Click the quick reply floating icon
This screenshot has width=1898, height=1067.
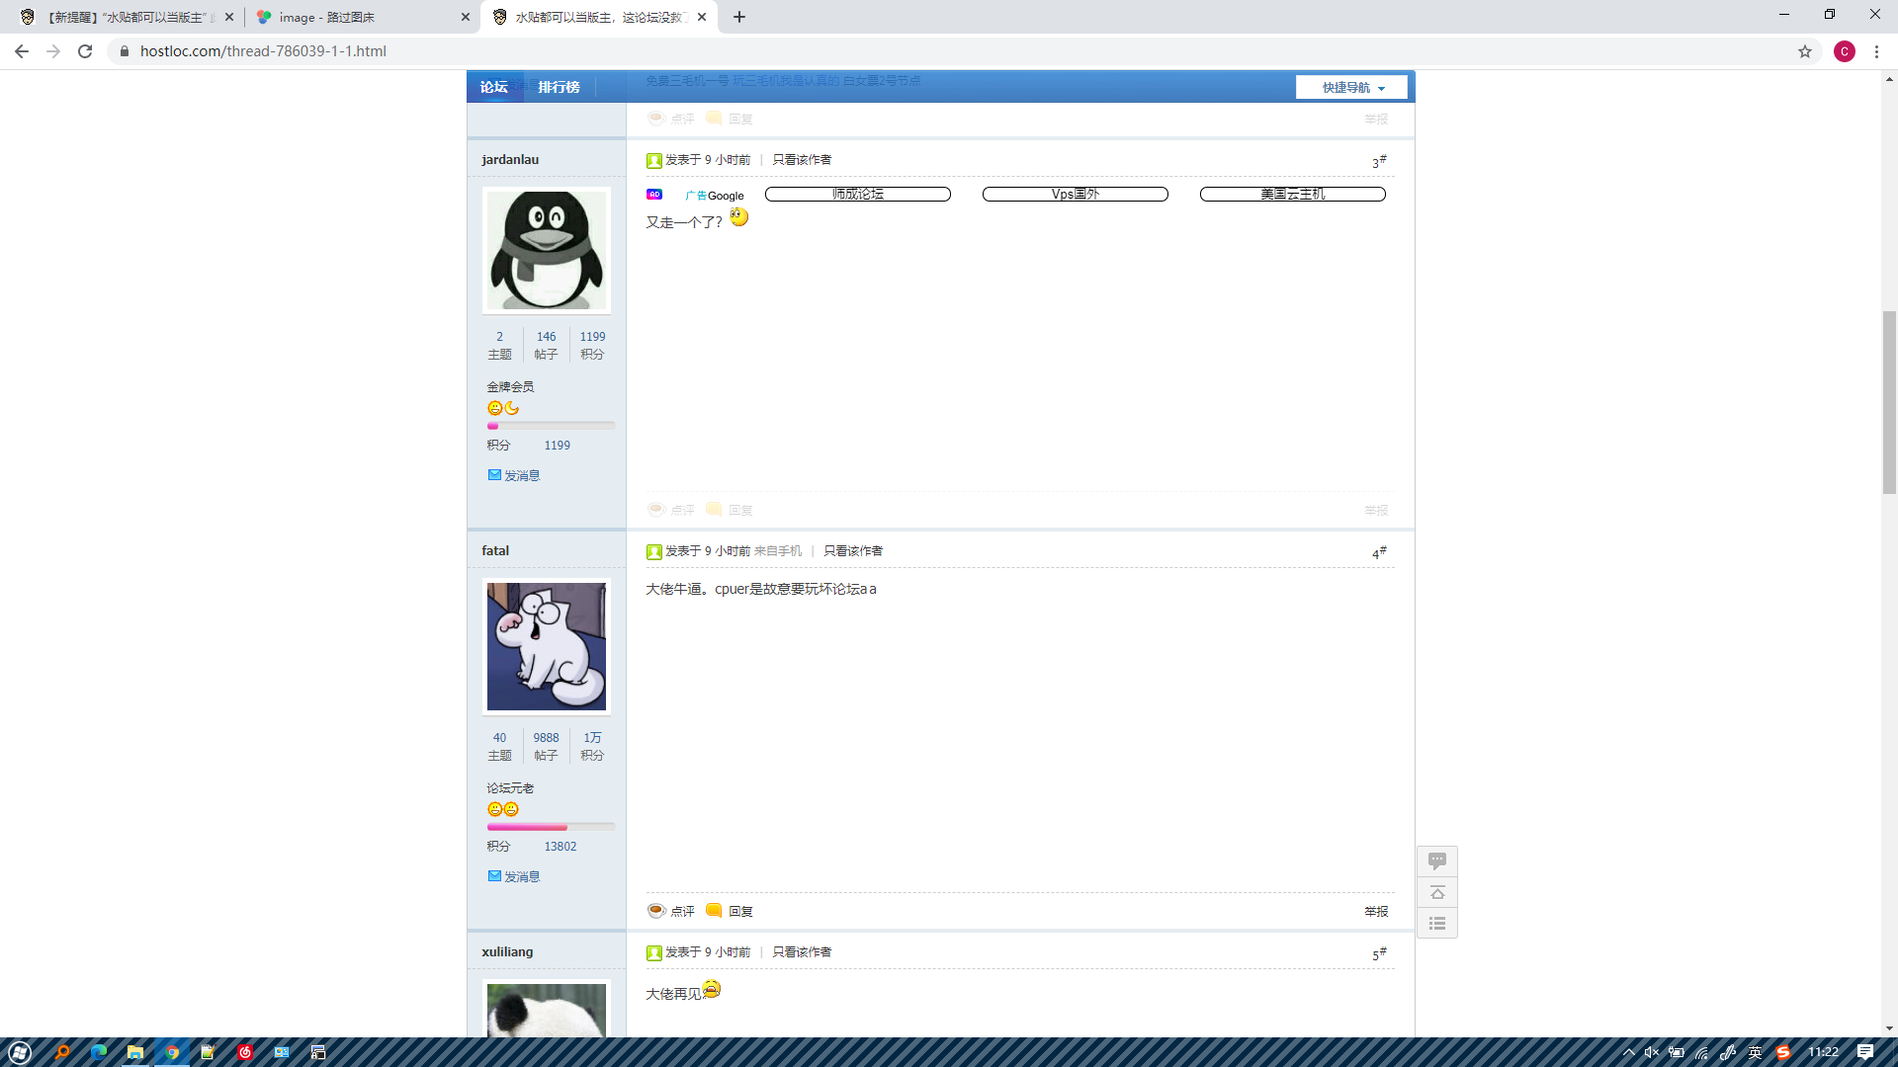coord(1437,862)
